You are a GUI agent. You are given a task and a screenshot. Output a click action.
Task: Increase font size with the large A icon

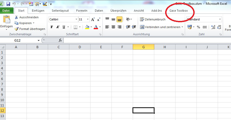[93, 19]
